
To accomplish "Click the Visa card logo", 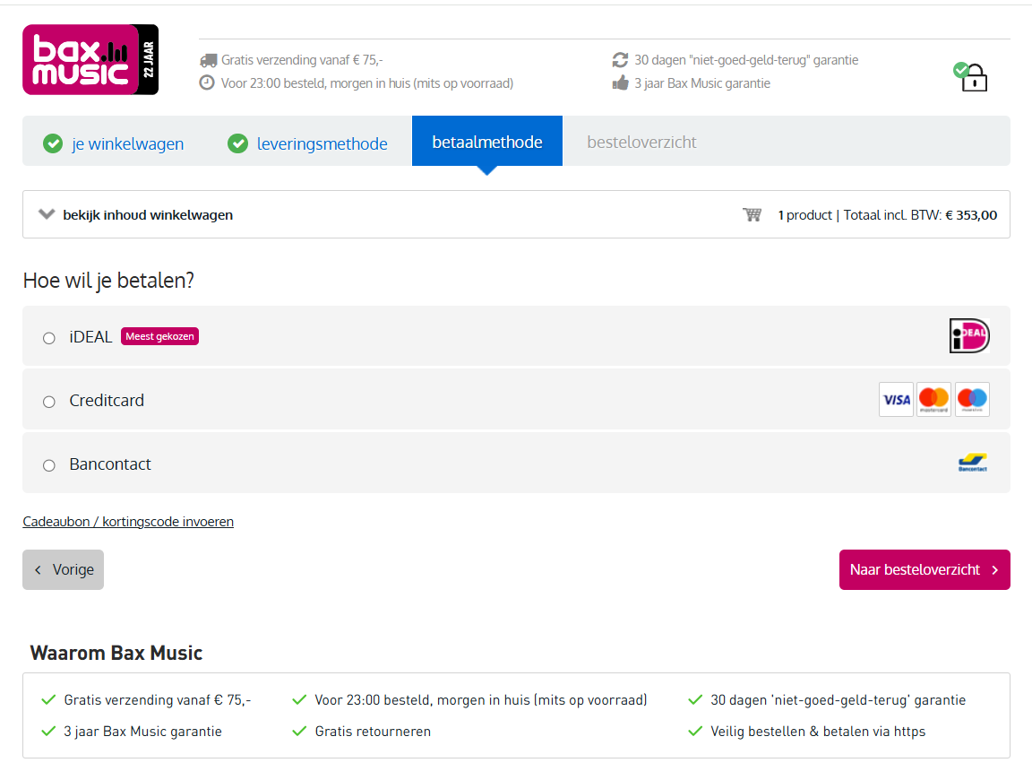I will 896,399.
